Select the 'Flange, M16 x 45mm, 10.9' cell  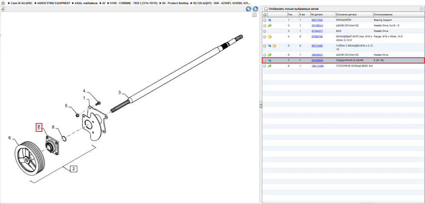pos(388,37)
